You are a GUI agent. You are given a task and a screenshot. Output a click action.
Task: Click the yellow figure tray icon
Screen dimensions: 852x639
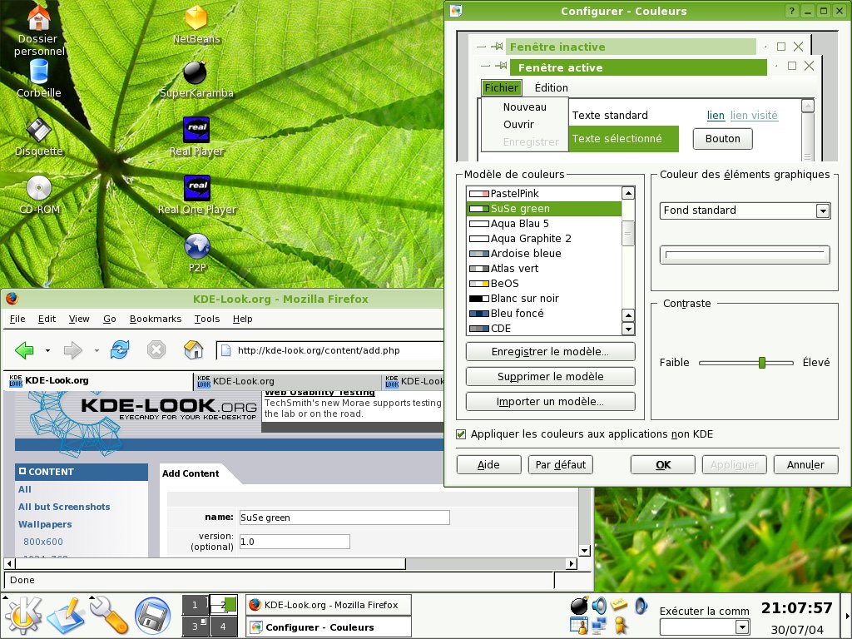(620, 626)
